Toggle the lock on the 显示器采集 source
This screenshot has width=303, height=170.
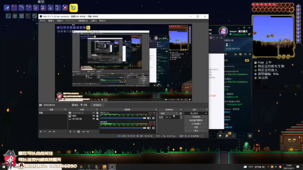[97, 119]
